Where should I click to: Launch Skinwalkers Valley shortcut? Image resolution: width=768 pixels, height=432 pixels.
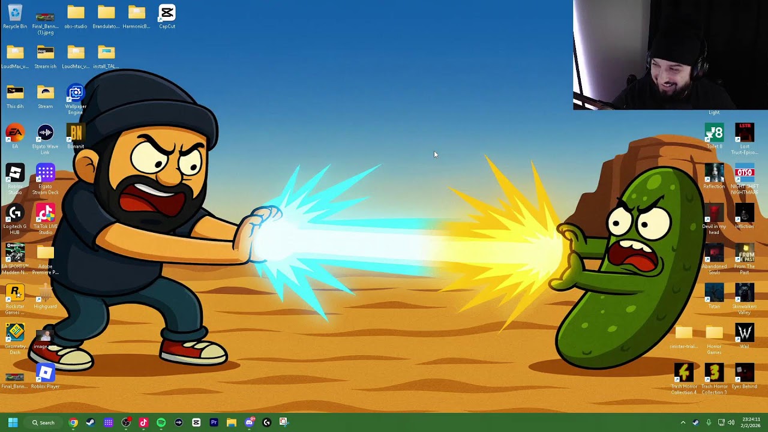(x=745, y=299)
